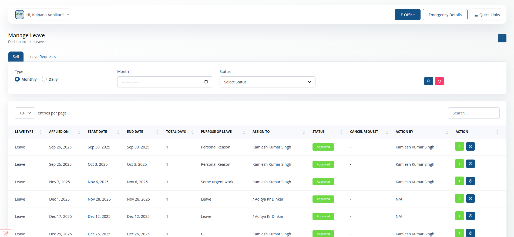Click the plus icon to add leave
Image resolution: width=514 pixels, height=237 pixels.
(x=502, y=38)
